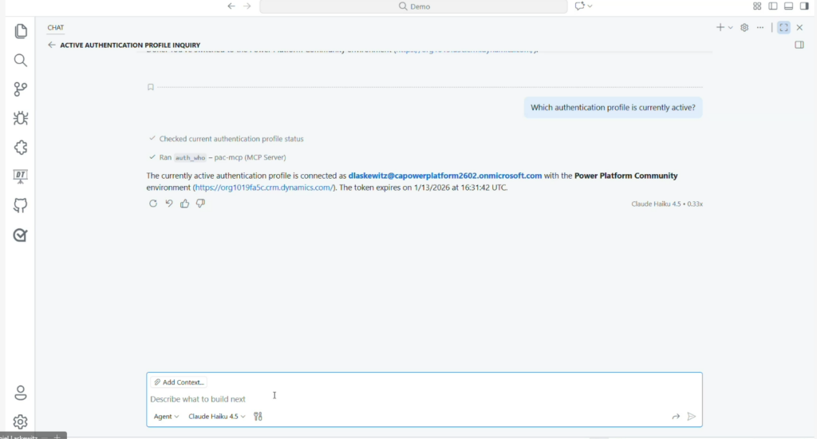This screenshot has height=439, width=817.
Task: Go back from Active Authentication Profile Inquiry chat
Action: tap(51, 45)
